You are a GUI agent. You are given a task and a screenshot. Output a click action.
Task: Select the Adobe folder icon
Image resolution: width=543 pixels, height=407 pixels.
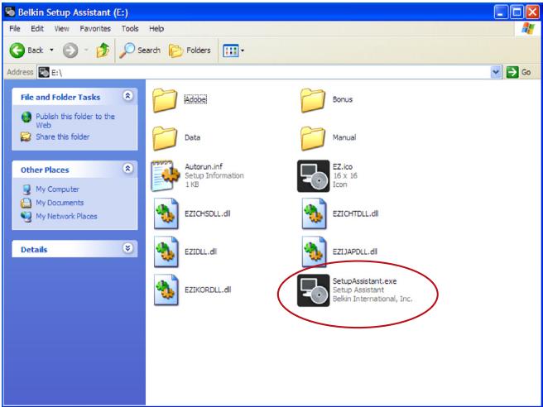(165, 100)
